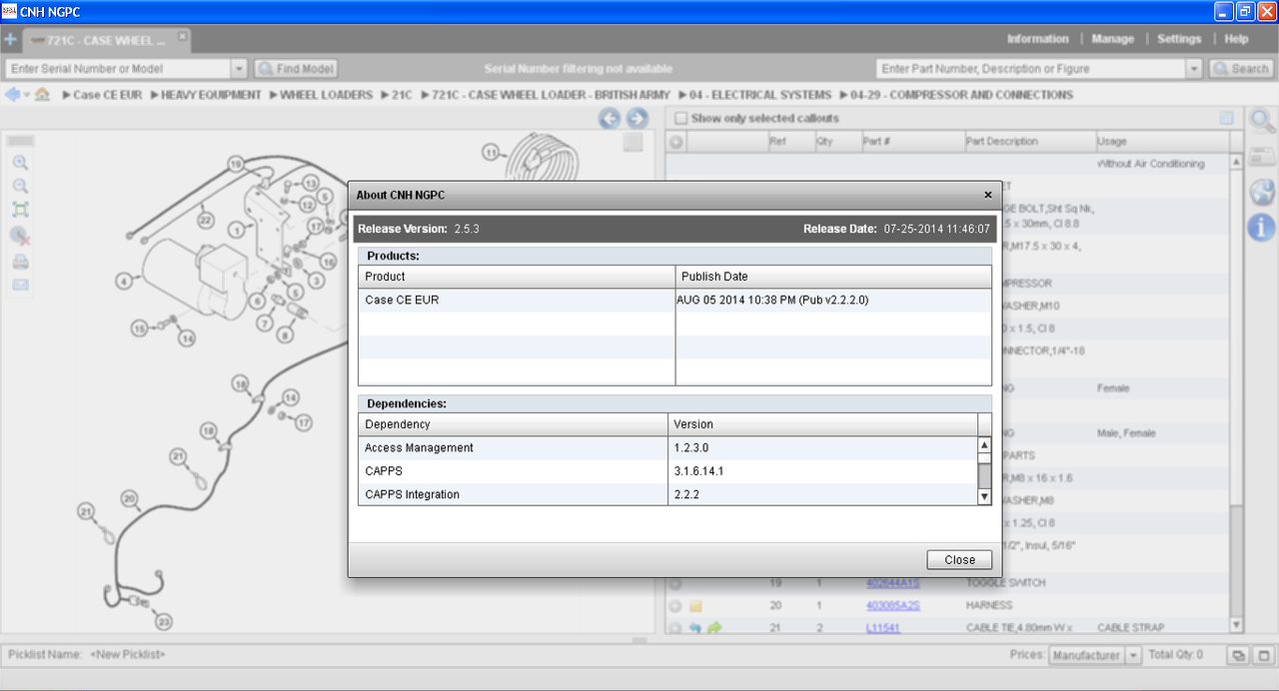The width and height of the screenshot is (1279, 691).
Task: Open note icon on HARNESS row
Action: pos(695,606)
